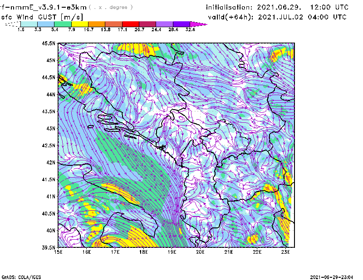The width and height of the screenshot is (363, 280).
Task: Select the violet 28.4–32.6 legend swatch
Action: pyautogui.click(x=181, y=24)
